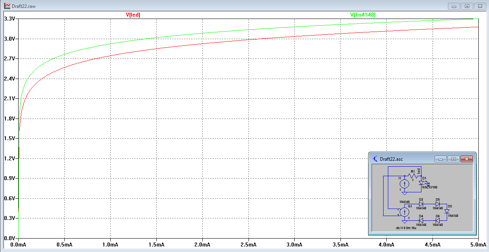Click the 2.1V vertical axis label
The width and height of the screenshot is (489, 252).
[x=9, y=98]
